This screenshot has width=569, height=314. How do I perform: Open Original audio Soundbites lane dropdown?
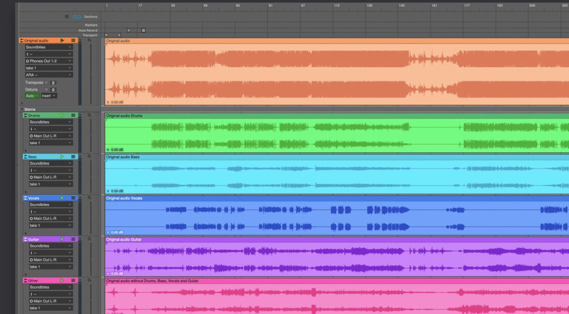(49, 47)
